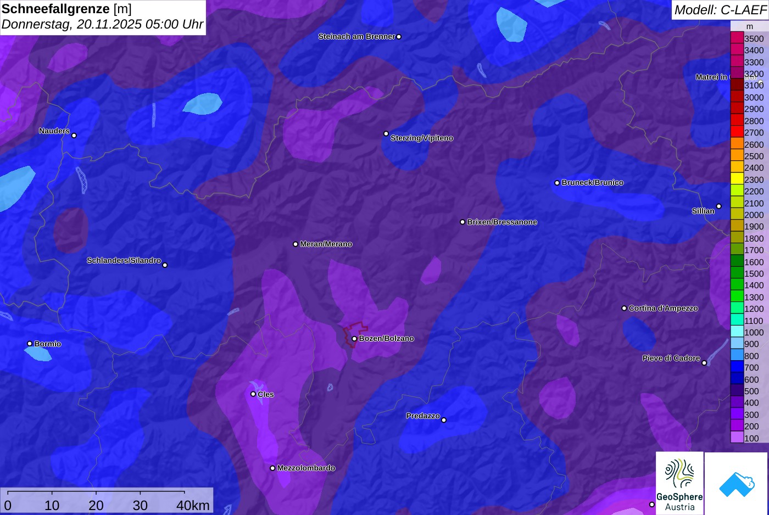Click the Bruneck/Brunico location dot
The image size is (769, 515).
[557, 183]
